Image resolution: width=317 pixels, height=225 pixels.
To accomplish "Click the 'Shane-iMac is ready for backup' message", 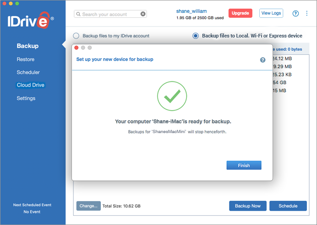I will [x=173, y=122].
